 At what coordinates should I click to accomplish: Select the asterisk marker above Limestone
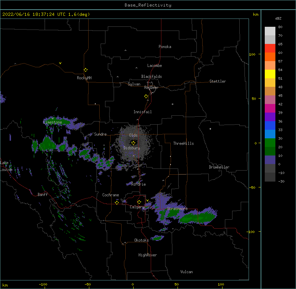(53, 119)
